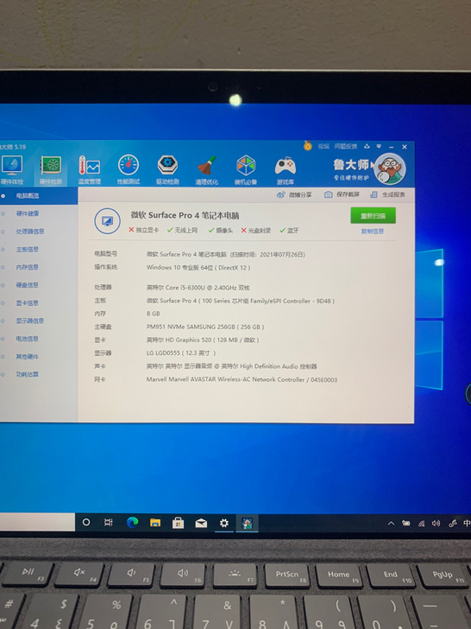The height and width of the screenshot is (629, 471).
Task: Select 显卡信息 in the sidebar
Action: [28, 303]
